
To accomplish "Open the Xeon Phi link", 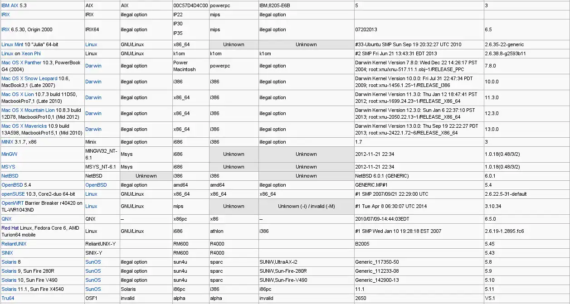I will pos(30,53).
